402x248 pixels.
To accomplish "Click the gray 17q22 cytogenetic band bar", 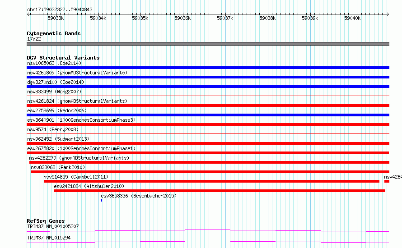I will click(208, 44).
